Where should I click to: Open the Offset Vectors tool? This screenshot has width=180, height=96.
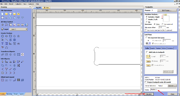2,80
